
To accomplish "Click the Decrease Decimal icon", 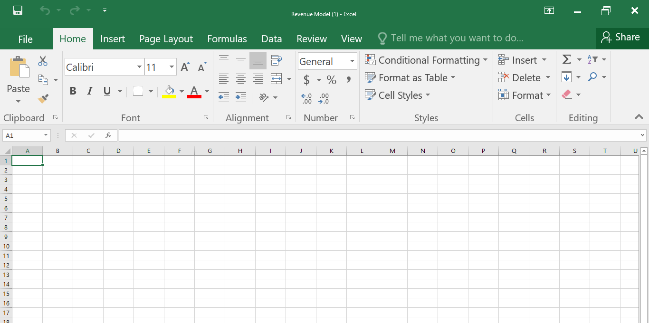I will click(x=324, y=98).
